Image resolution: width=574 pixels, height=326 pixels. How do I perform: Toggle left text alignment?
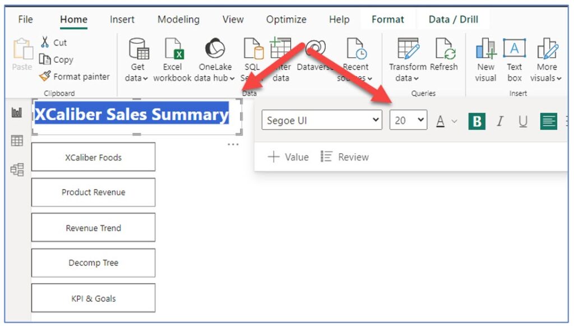pyautogui.click(x=548, y=121)
